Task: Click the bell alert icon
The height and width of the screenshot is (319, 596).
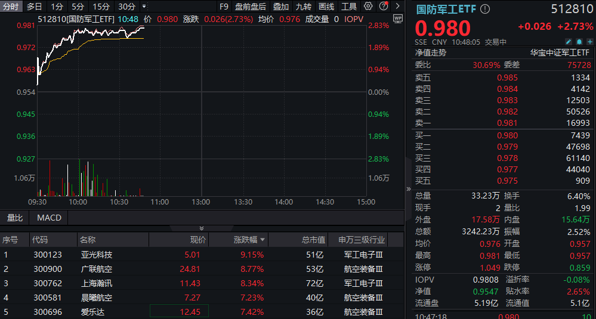Action: coord(578,42)
